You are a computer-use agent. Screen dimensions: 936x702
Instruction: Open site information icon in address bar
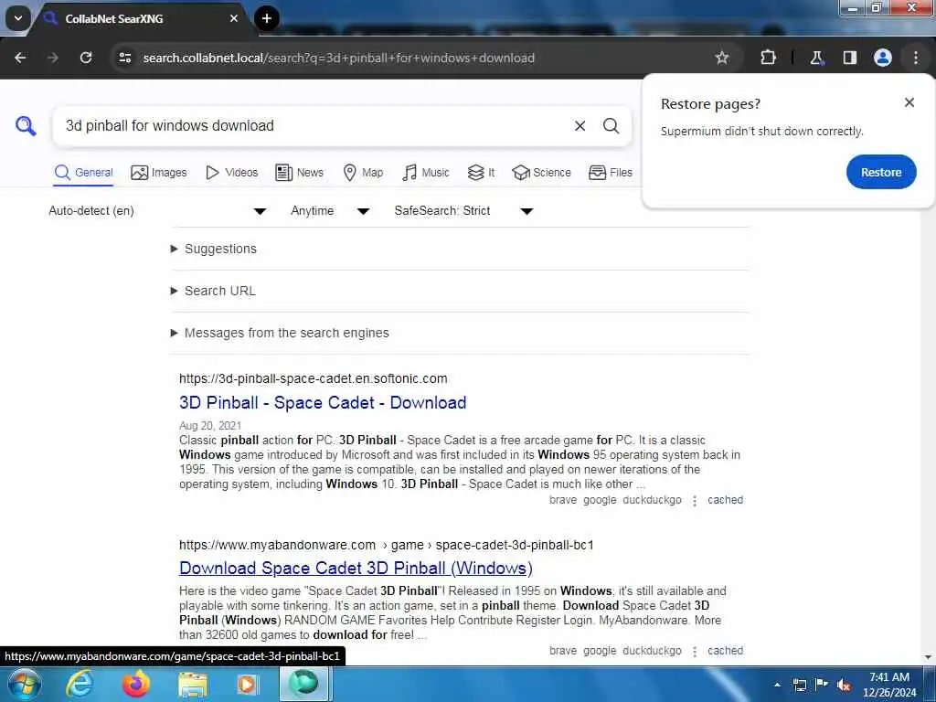(x=124, y=58)
